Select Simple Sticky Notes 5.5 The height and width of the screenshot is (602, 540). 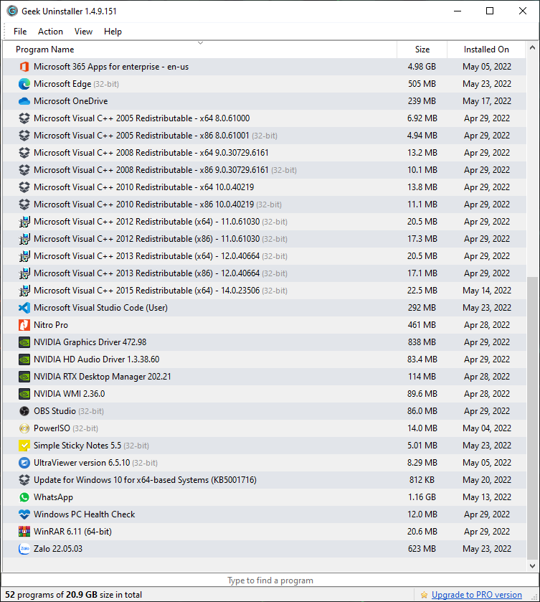point(265,446)
